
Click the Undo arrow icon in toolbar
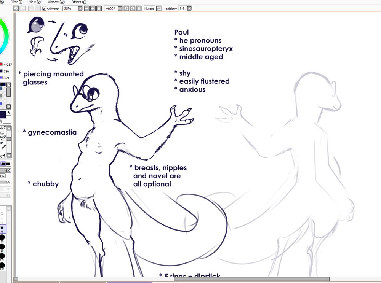[x=16, y=8]
